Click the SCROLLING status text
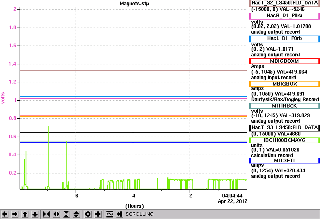 coord(140,214)
